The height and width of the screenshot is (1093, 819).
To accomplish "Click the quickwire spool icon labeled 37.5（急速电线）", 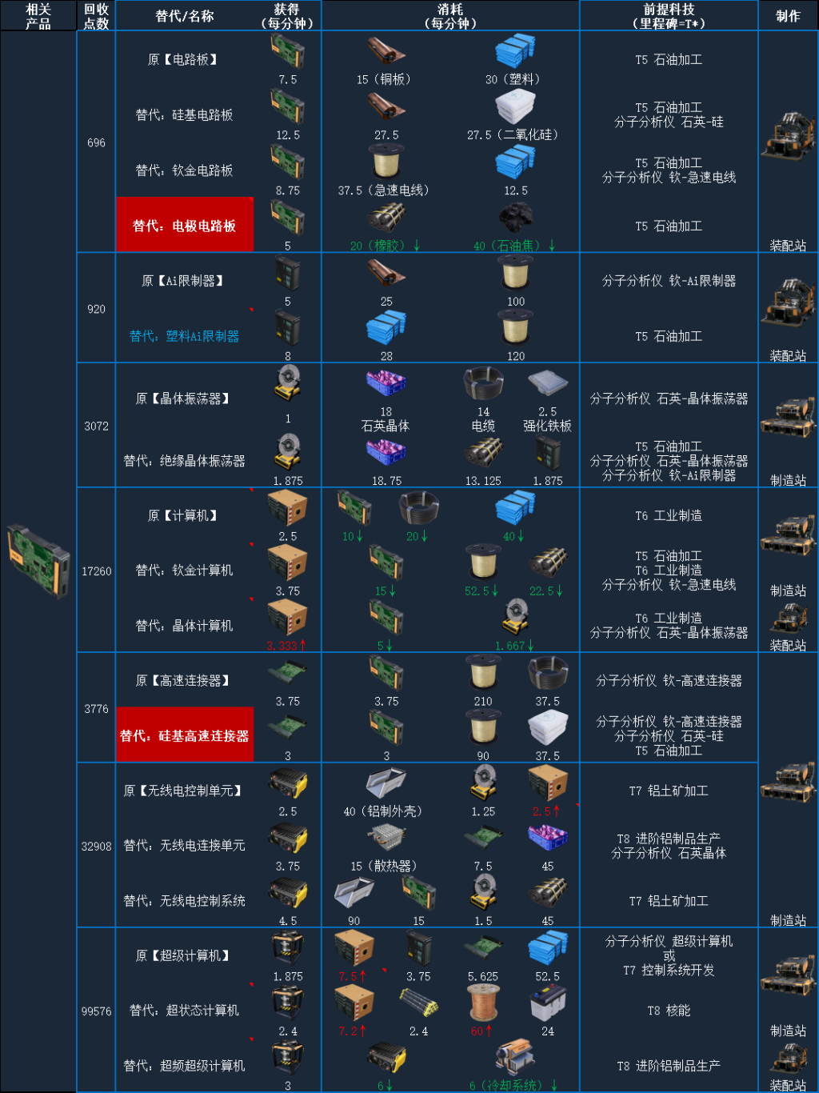I will point(386,162).
